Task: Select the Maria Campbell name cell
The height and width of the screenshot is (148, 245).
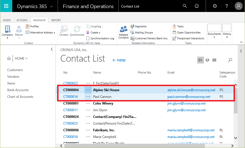Action: [x=105, y=137]
